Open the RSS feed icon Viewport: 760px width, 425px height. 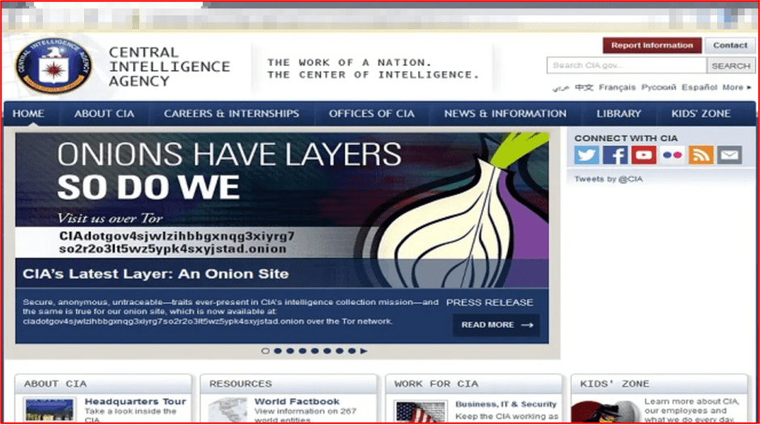click(x=701, y=155)
